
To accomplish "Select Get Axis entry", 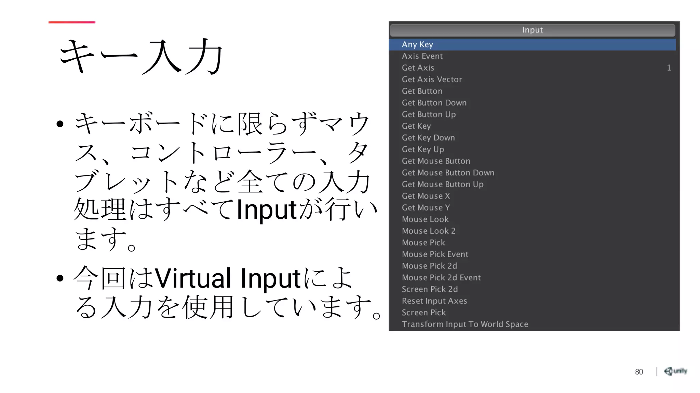I will pyautogui.click(x=418, y=68).
